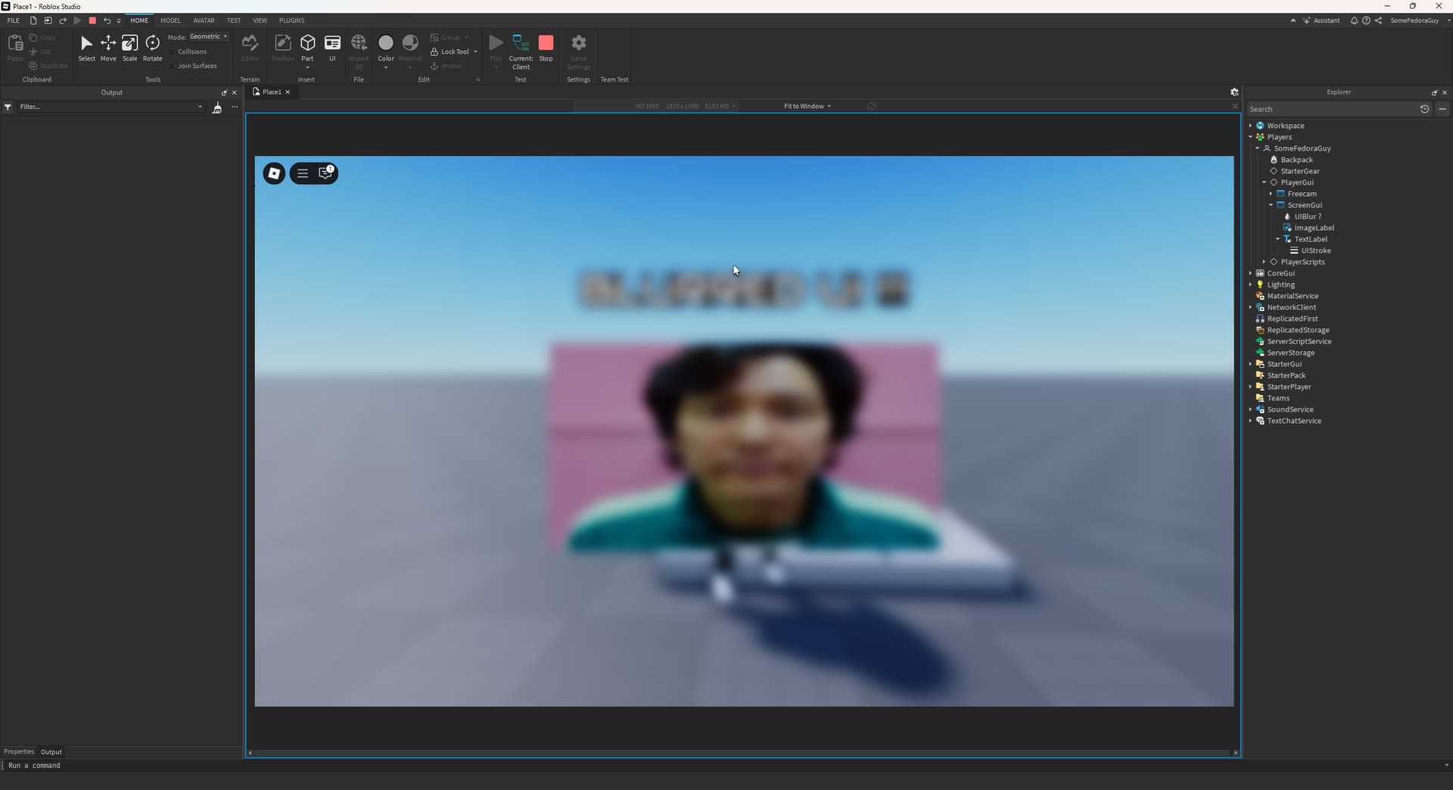Click the new file icon in quick access

[33, 20]
